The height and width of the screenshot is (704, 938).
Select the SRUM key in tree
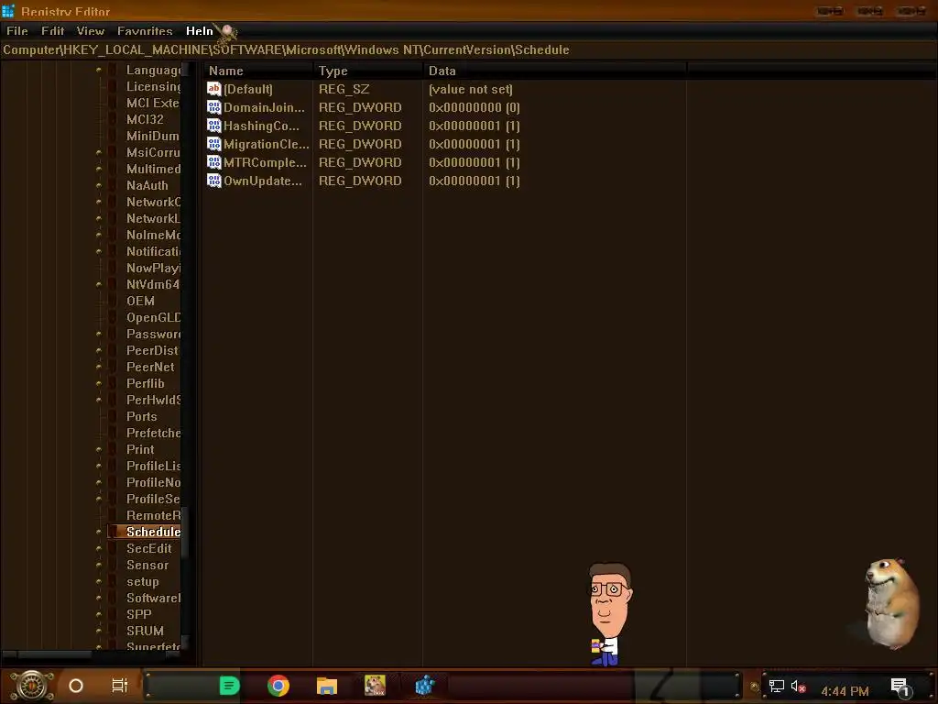click(145, 631)
